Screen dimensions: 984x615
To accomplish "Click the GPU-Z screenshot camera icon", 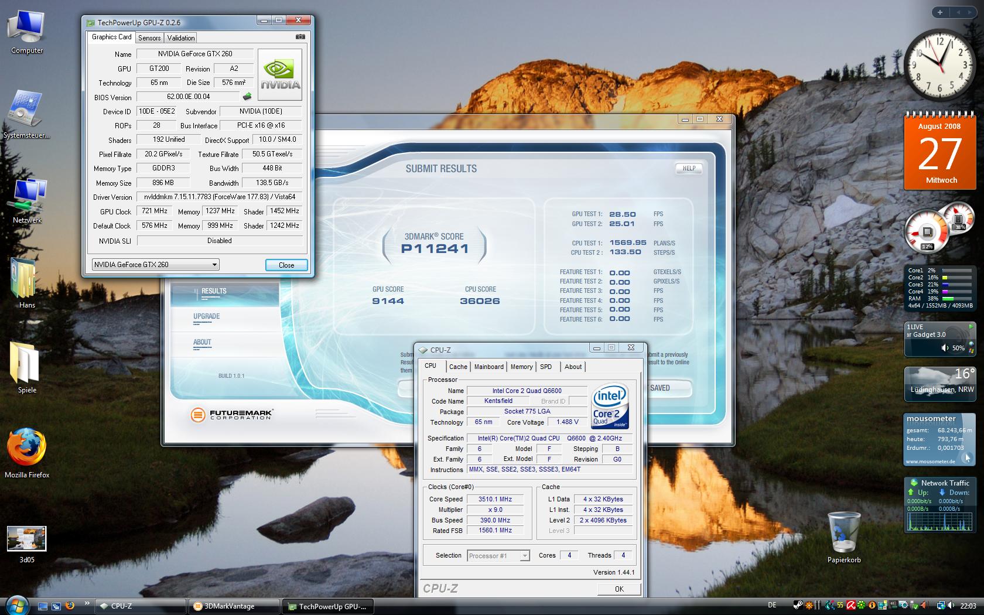I will tap(300, 36).
